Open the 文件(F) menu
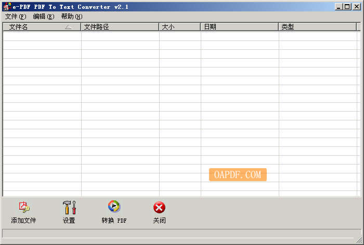This screenshot has width=364, height=245. pos(16,17)
